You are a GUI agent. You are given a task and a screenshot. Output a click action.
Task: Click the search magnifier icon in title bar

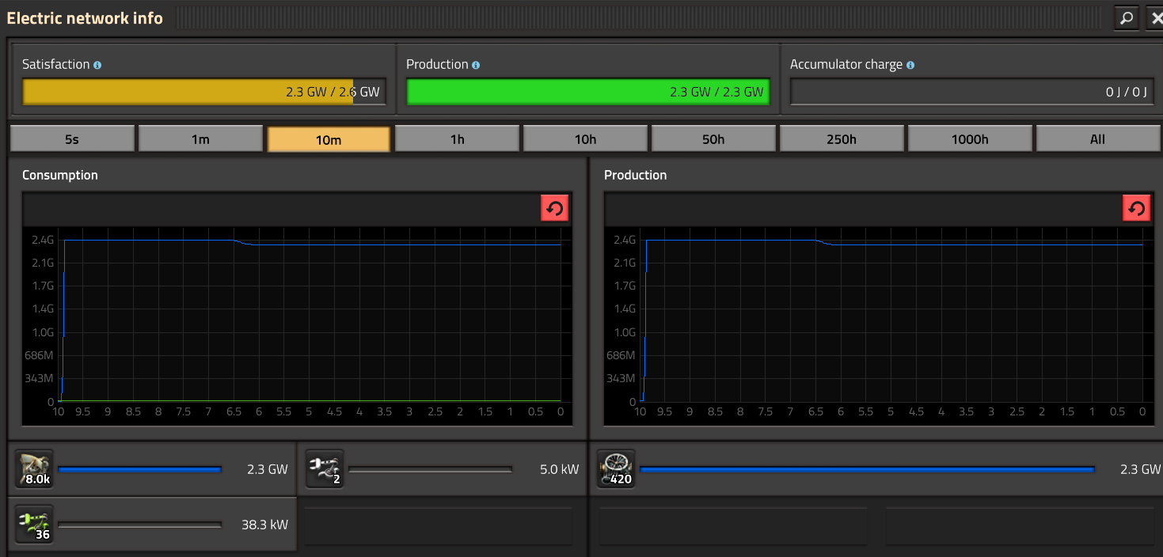click(1126, 17)
